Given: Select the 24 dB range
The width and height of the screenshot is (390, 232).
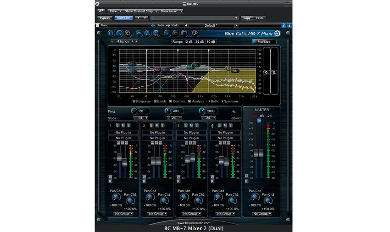Looking at the screenshot, I should click(200, 41).
